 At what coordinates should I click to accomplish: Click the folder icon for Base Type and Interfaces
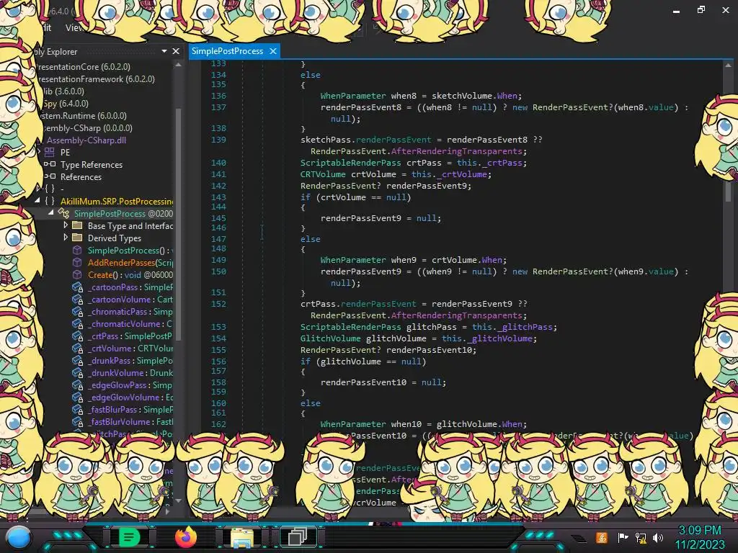click(77, 225)
